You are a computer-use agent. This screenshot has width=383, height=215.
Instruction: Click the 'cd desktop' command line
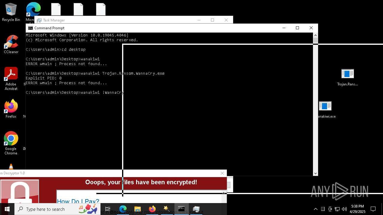(56, 50)
